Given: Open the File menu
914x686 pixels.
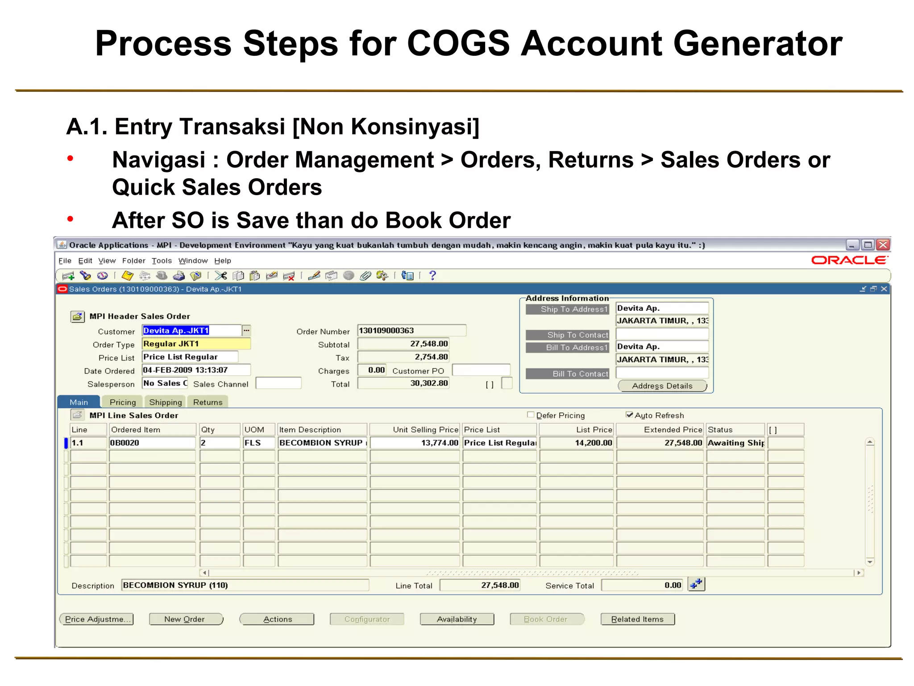Looking at the screenshot, I should point(65,261).
